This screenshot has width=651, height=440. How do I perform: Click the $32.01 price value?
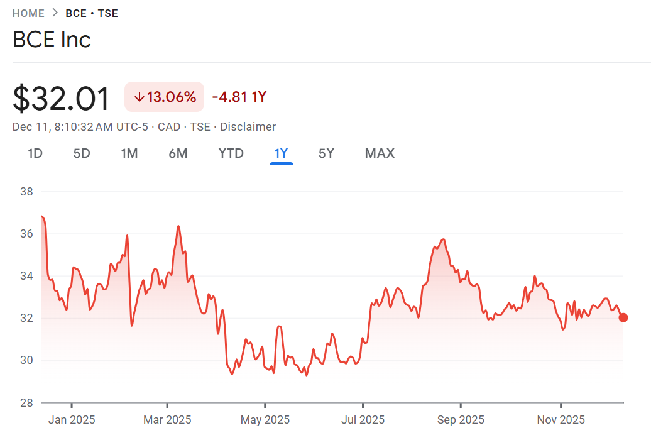click(62, 99)
